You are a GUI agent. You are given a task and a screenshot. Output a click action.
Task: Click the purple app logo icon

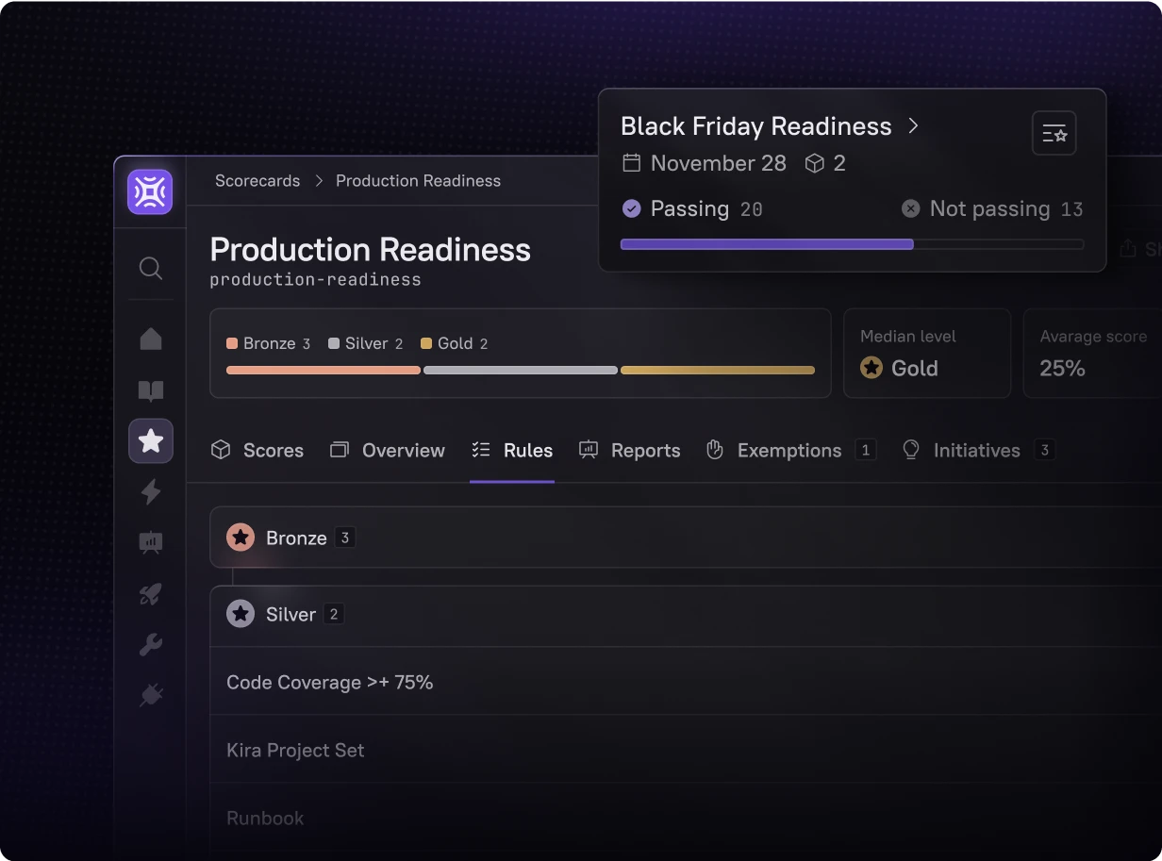pos(150,192)
